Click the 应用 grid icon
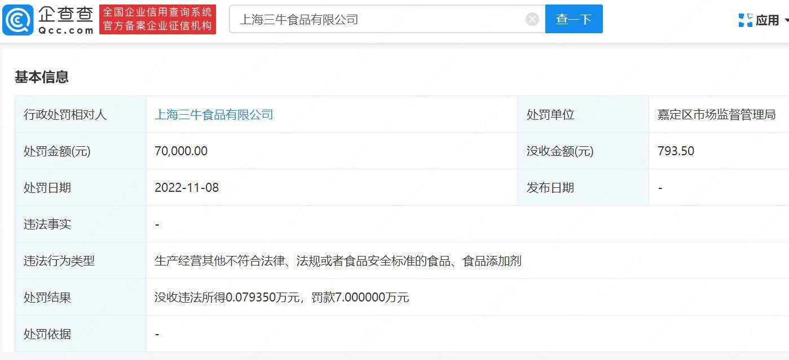Screen dimensions: 789x360 click(x=745, y=20)
